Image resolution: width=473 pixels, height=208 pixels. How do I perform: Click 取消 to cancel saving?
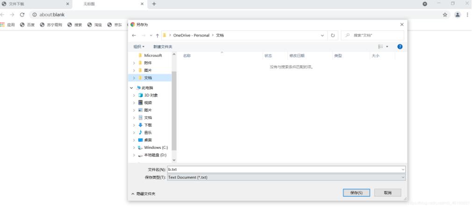pos(387,193)
